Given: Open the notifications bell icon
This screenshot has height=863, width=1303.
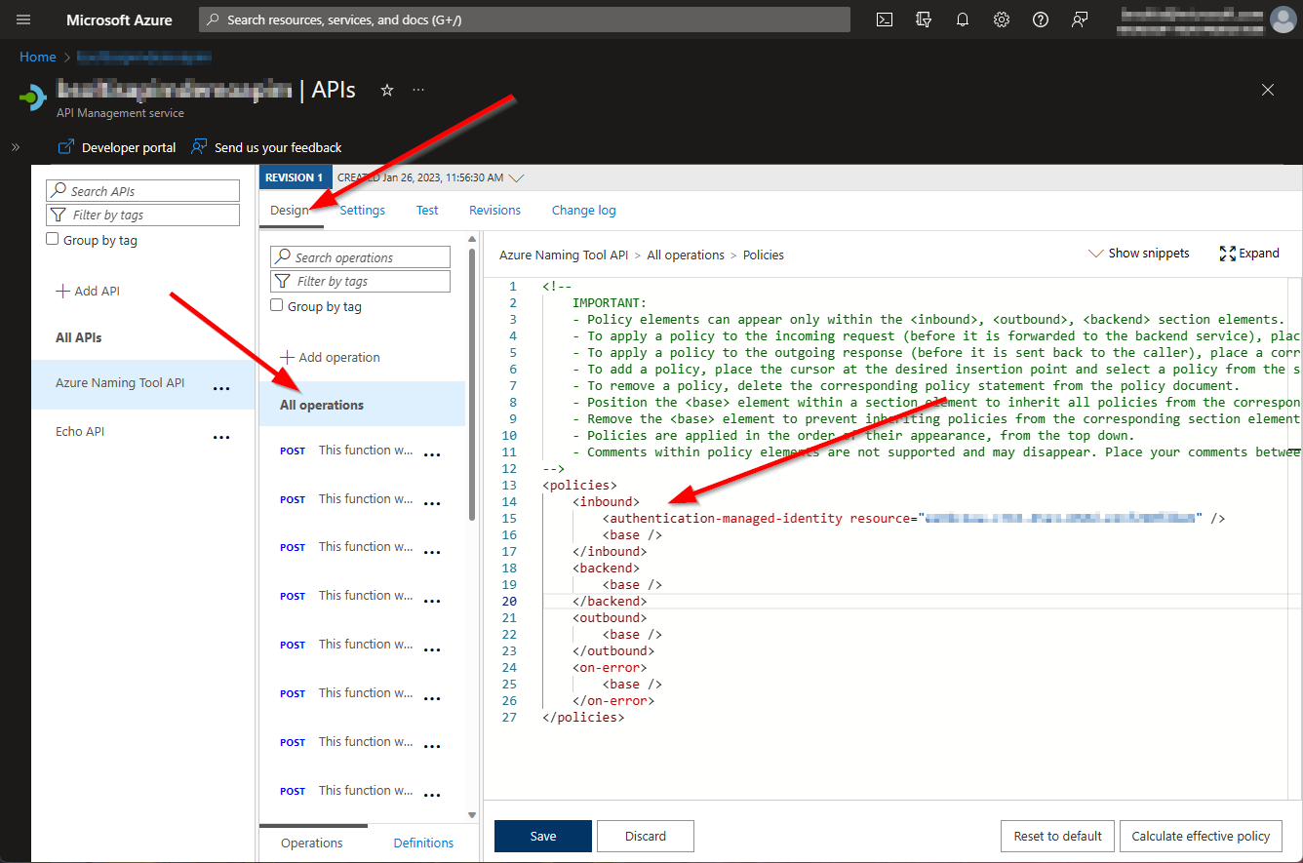Looking at the screenshot, I should (963, 20).
